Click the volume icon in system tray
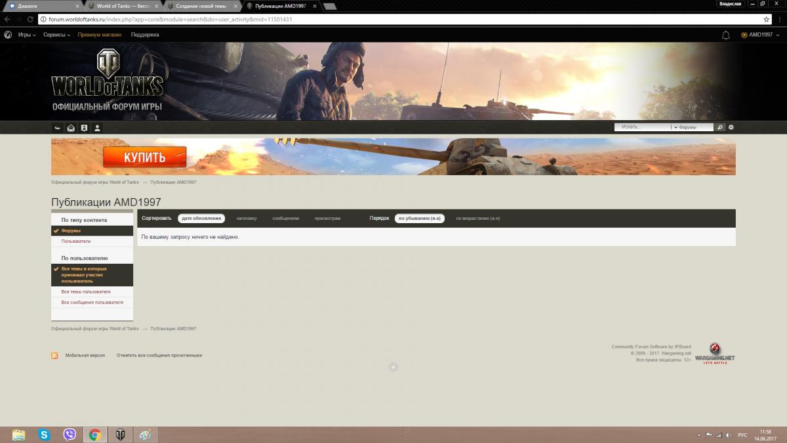This screenshot has width=787, height=443. click(729, 435)
